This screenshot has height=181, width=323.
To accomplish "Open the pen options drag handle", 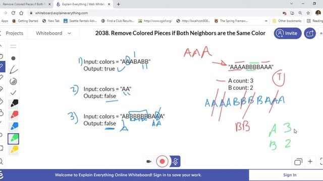I will pyautogui.click(x=13, y=46).
